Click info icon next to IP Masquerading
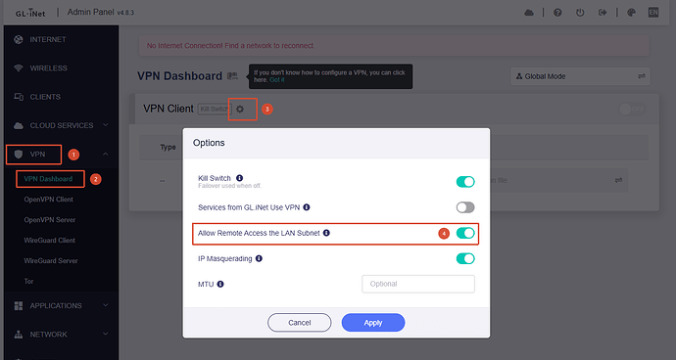 [259, 258]
